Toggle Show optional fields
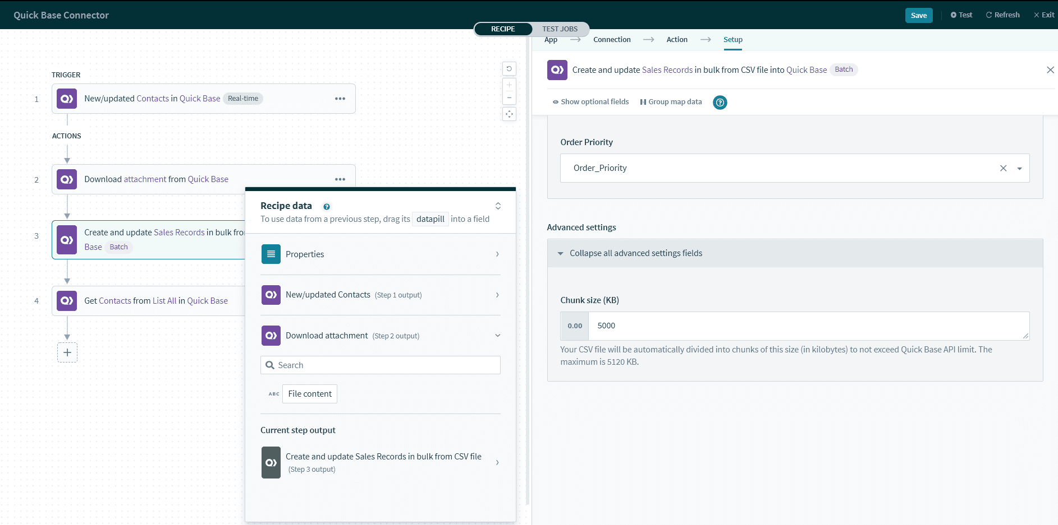 [x=590, y=102]
